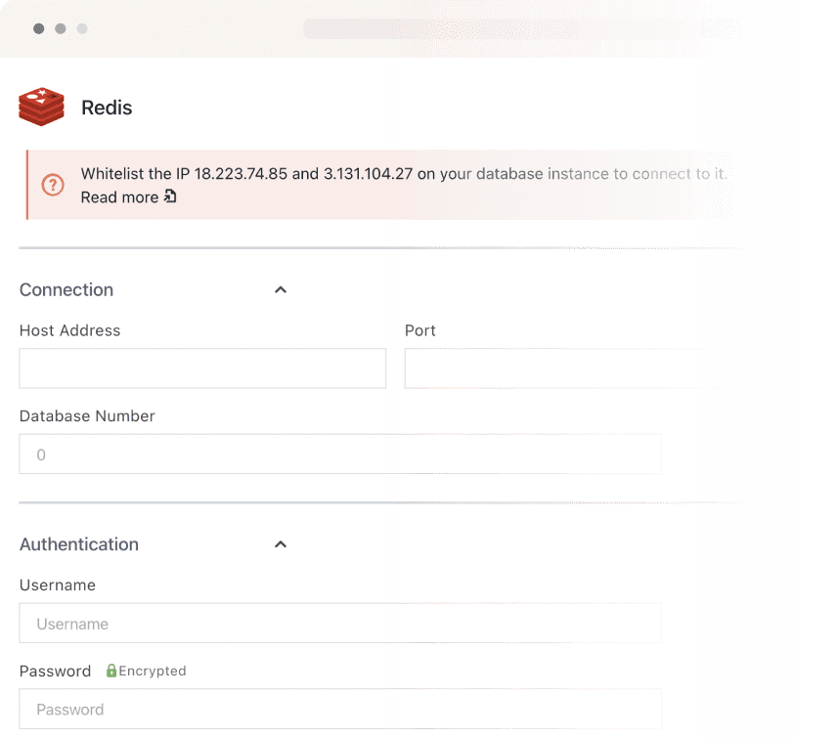Click the Host Address input field
Screen dimensions: 837x738
point(202,369)
